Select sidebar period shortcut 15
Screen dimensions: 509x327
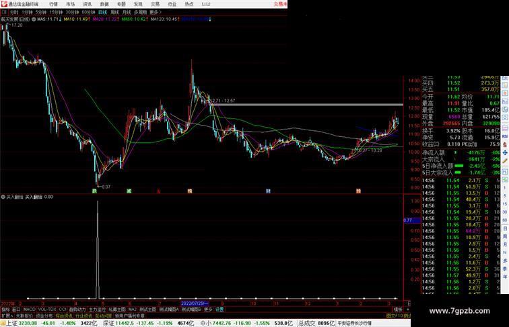[x=505, y=204]
